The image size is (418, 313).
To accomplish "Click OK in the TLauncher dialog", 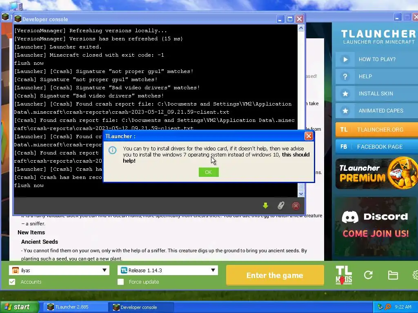I will (209, 172).
